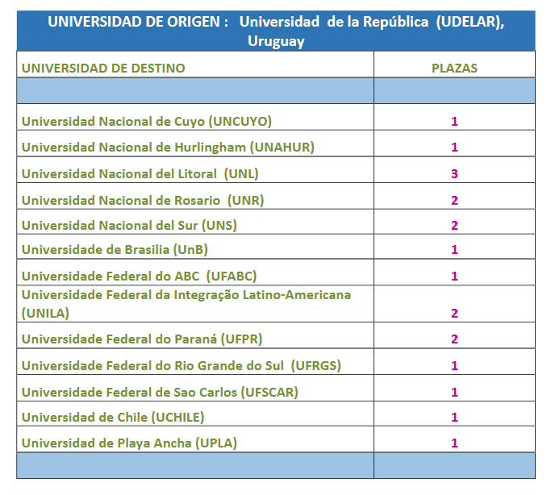Click plazas value 2 in UFPR row
Image resolution: width=551 pixels, height=495 pixels.
454,339
